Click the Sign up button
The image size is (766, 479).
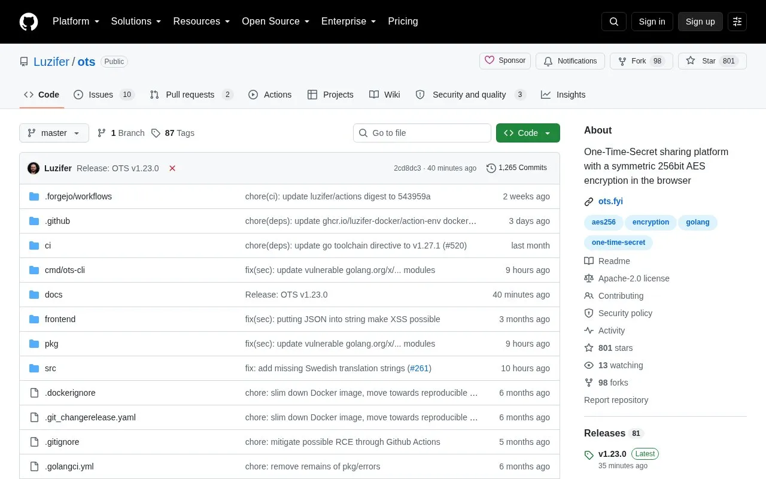tap(700, 22)
